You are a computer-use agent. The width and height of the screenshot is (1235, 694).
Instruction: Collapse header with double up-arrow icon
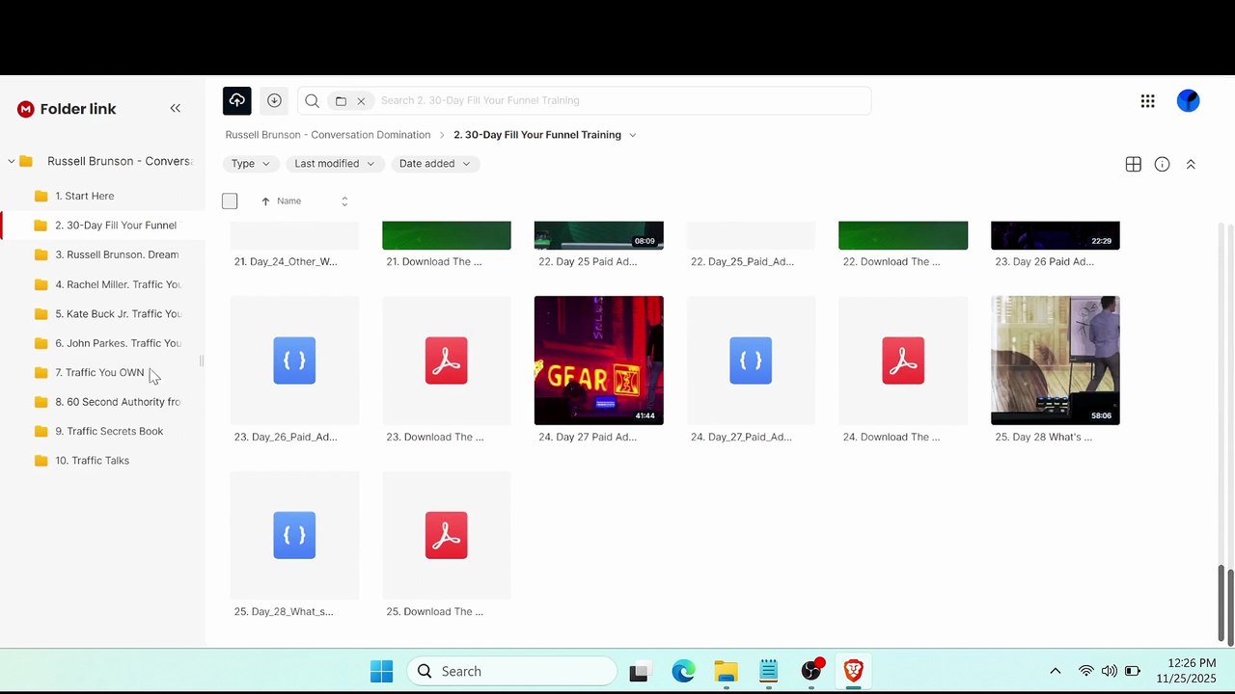1191,165
